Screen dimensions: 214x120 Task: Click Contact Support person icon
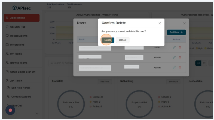coord(8,97)
